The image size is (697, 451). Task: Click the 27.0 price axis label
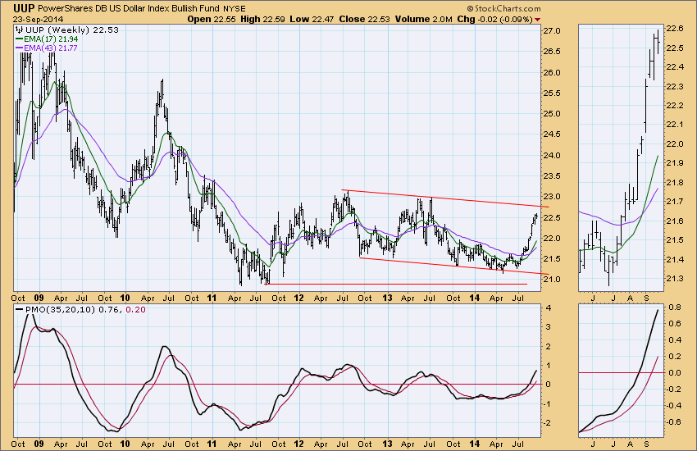point(551,31)
